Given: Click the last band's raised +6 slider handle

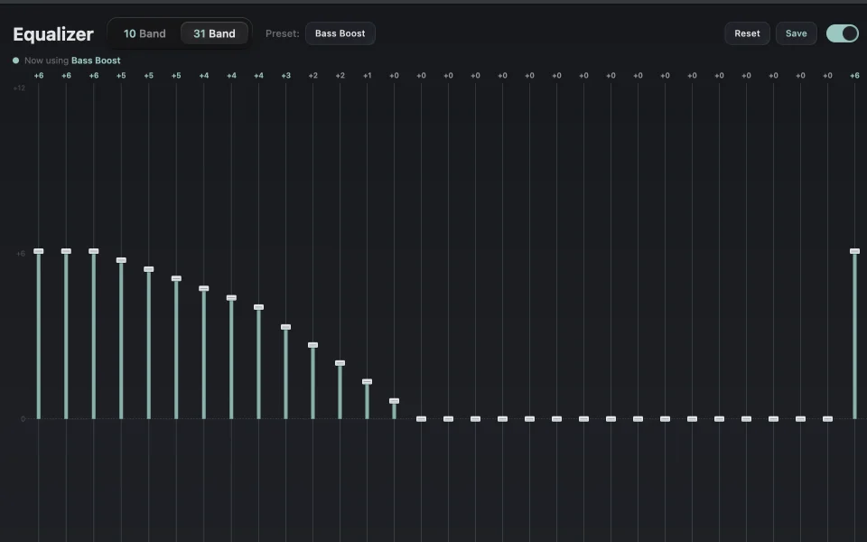Looking at the screenshot, I should (854, 251).
